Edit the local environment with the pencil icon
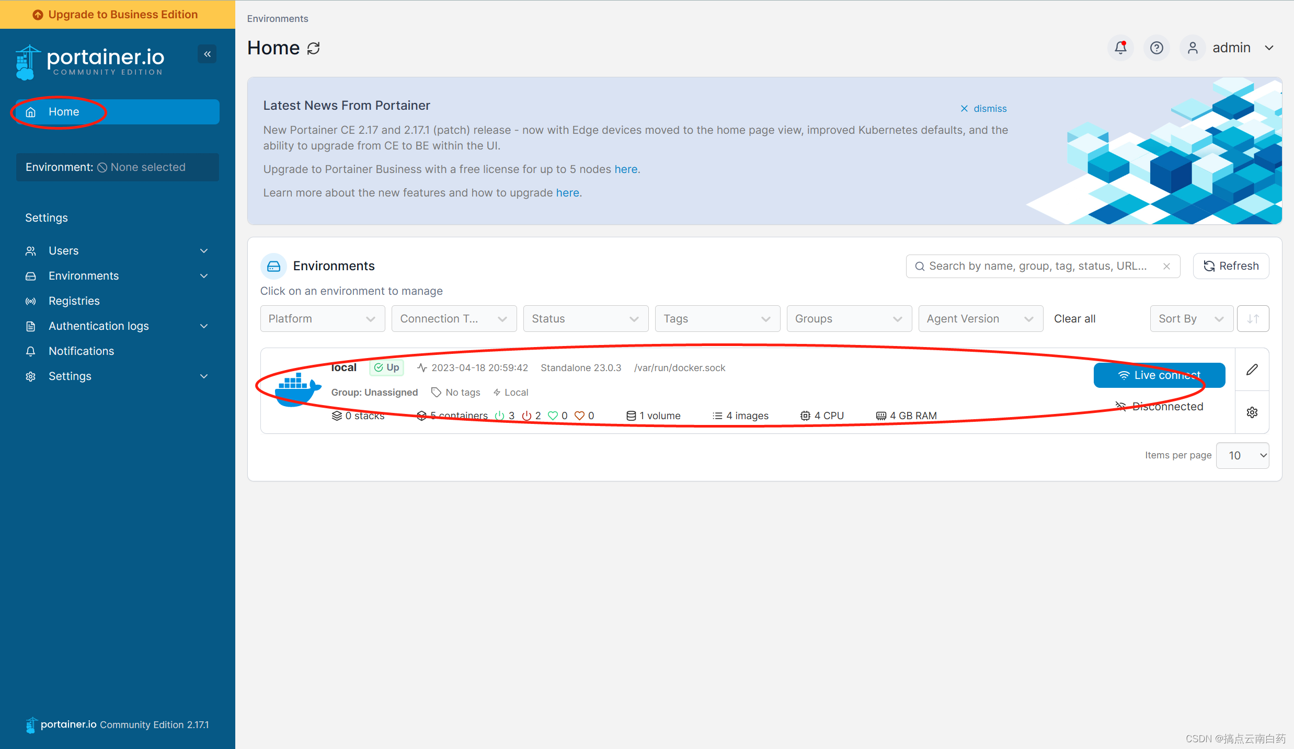The height and width of the screenshot is (749, 1294). coord(1252,370)
